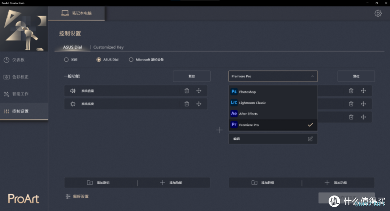Click the second move icon in the Premiere Pro list
Viewport: 390px width, 211px height.
point(363,104)
